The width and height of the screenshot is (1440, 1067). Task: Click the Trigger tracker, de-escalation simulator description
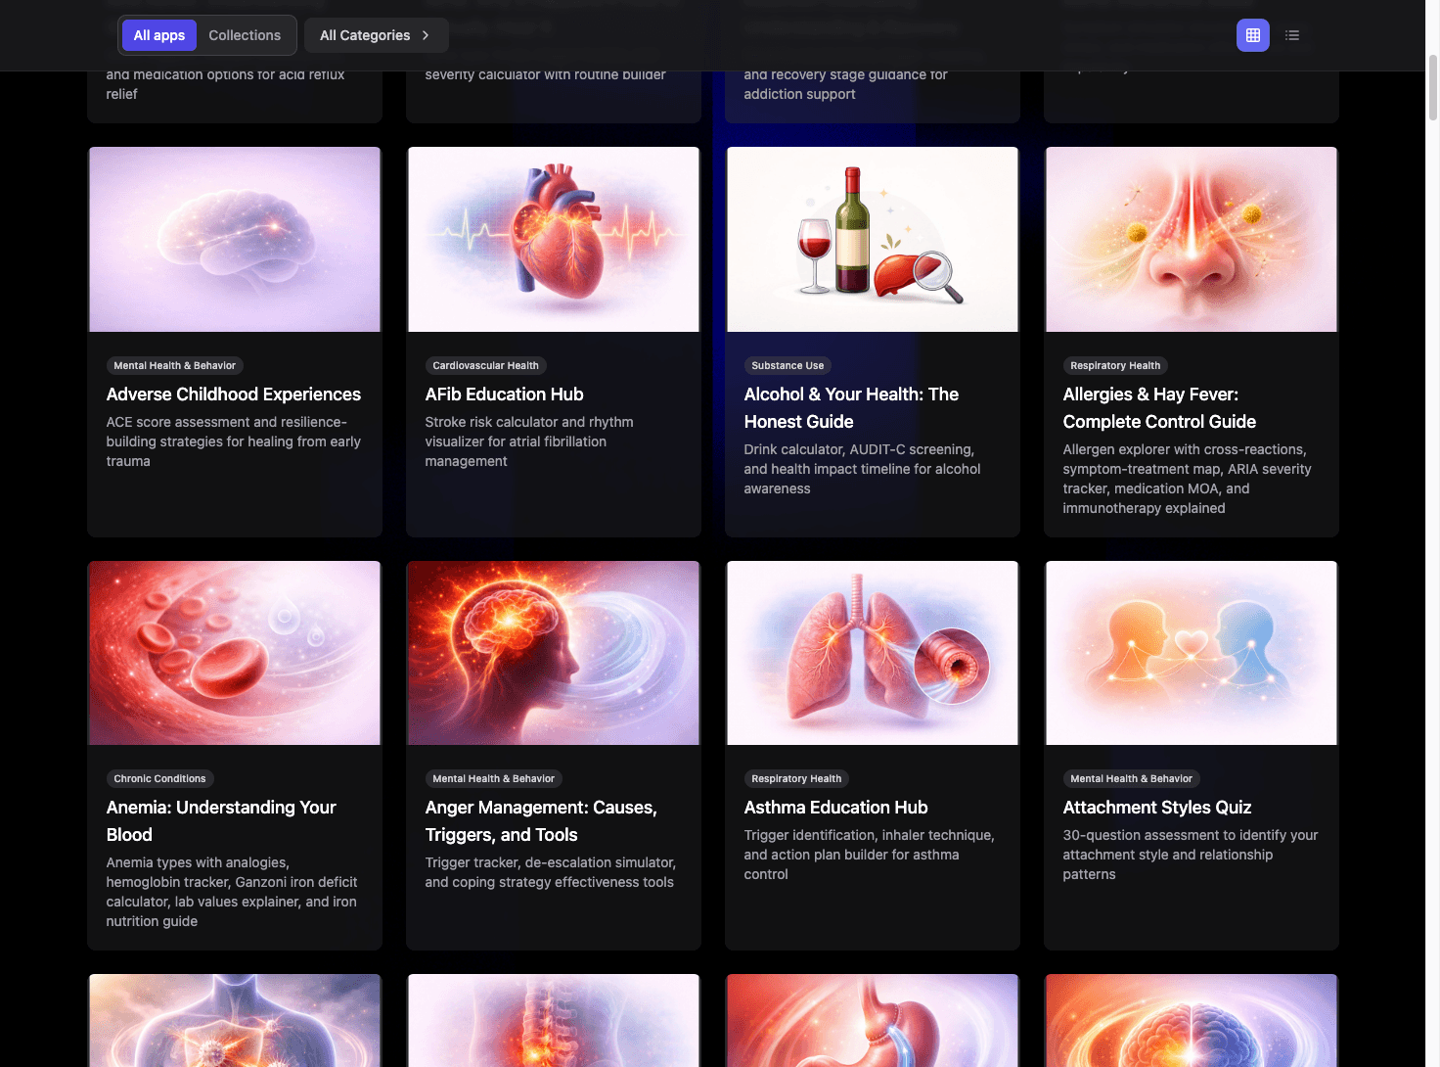click(550, 872)
